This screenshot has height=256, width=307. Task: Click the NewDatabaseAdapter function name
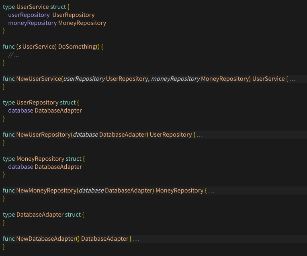[x=45, y=239]
